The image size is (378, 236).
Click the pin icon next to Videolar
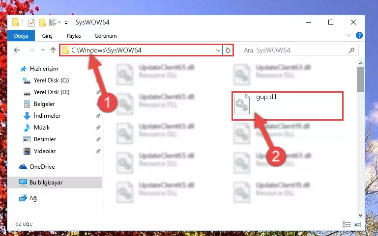click(x=98, y=151)
